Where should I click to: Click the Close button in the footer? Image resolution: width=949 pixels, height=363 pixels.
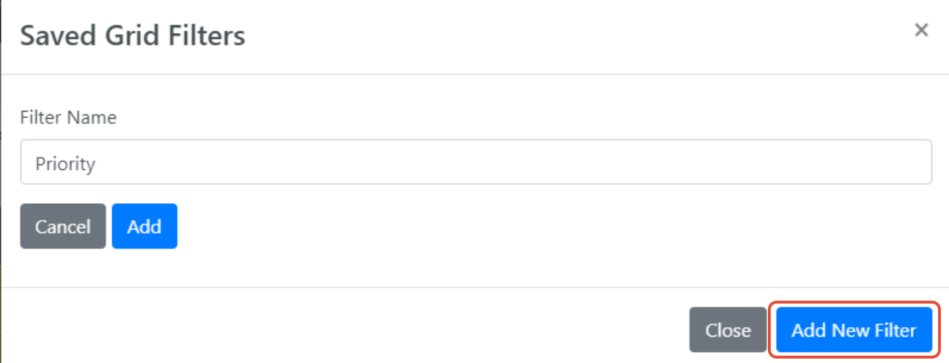[728, 331]
